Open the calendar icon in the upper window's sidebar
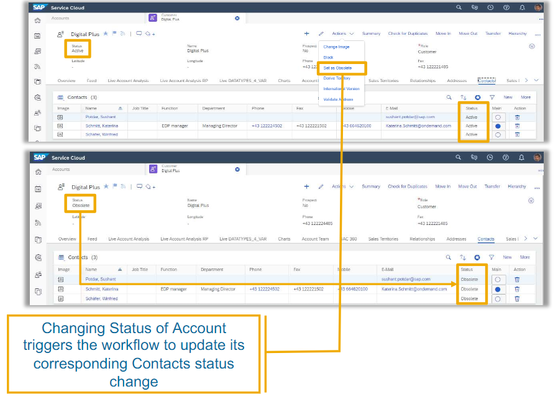The image size is (558, 399). click(x=37, y=35)
